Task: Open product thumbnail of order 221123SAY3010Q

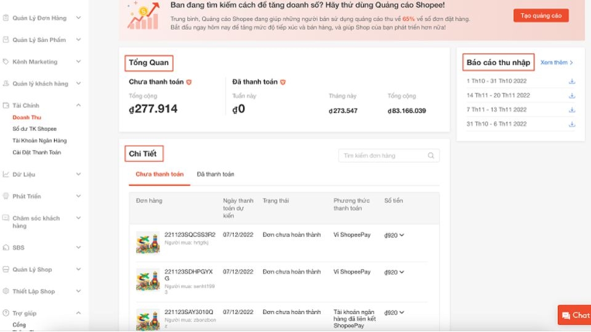Action: (x=148, y=320)
